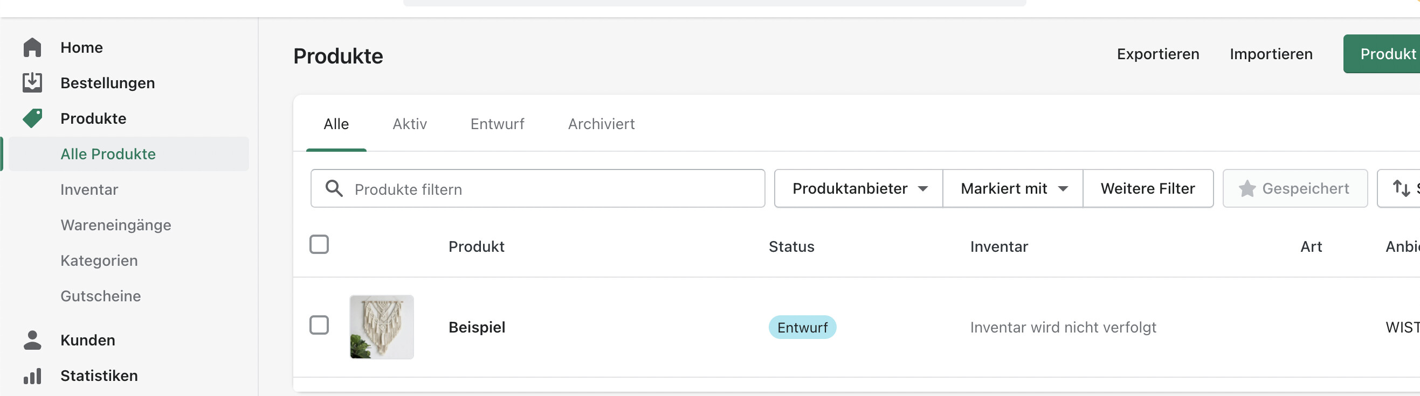1420x396 pixels.
Task: Focus the Produkte filtern search field
Action: click(552, 189)
